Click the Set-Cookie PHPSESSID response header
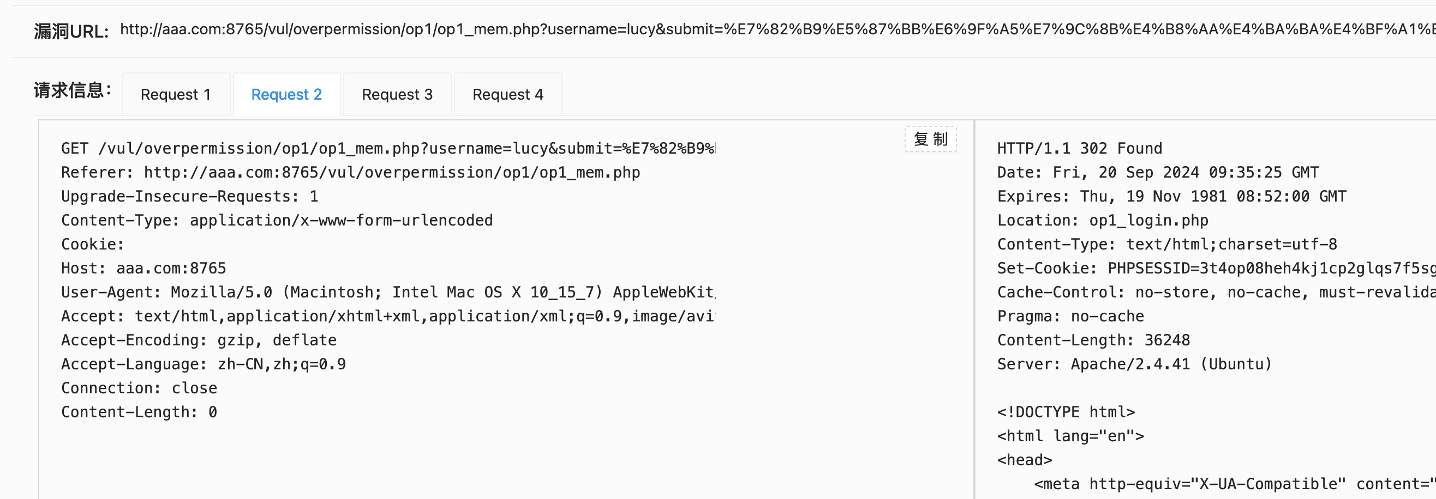The image size is (1436, 499). coord(1215,268)
